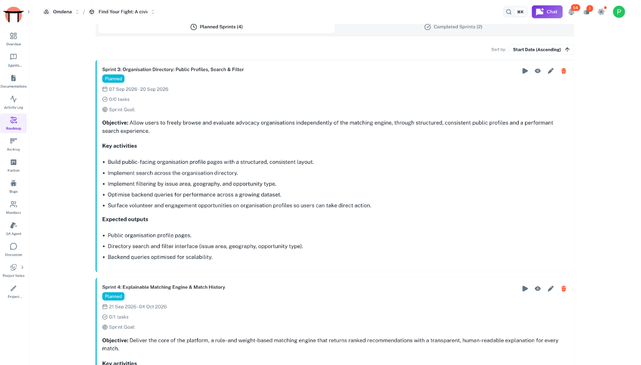This screenshot has height=365, width=641.
Task: Open the Chat button
Action: [x=547, y=12]
